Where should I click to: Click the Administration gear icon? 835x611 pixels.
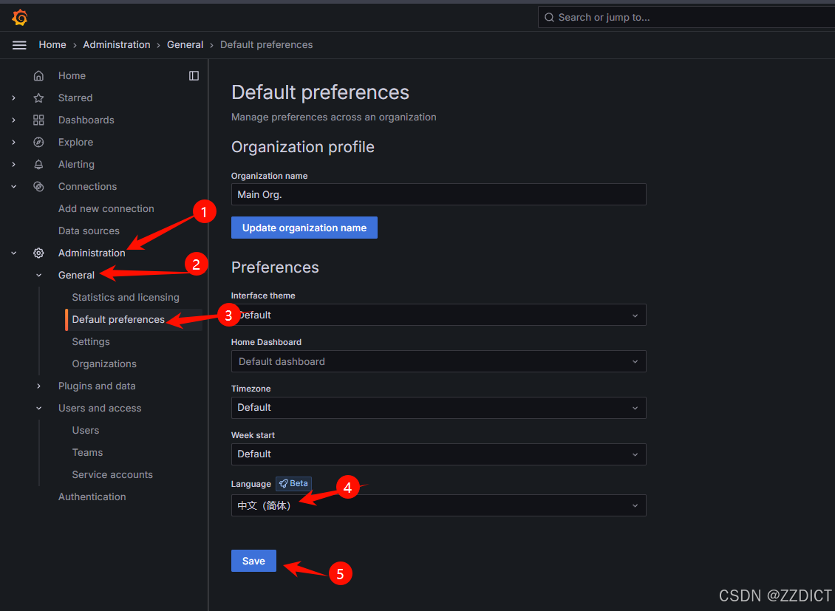[38, 253]
